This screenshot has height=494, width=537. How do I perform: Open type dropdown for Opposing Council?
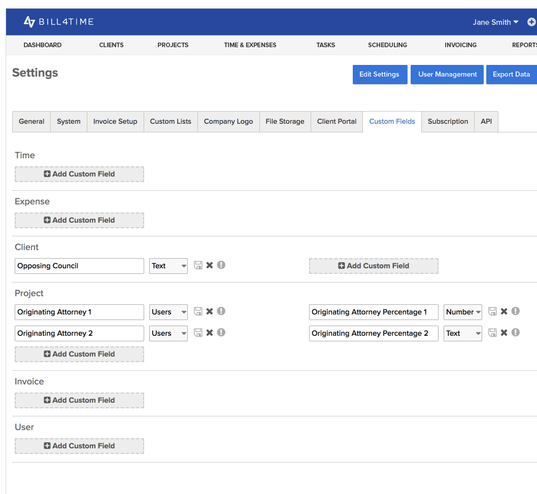169,266
